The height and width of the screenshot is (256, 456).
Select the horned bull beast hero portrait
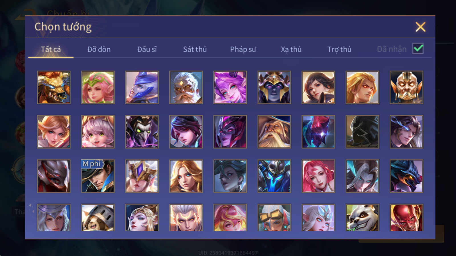pos(54,87)
